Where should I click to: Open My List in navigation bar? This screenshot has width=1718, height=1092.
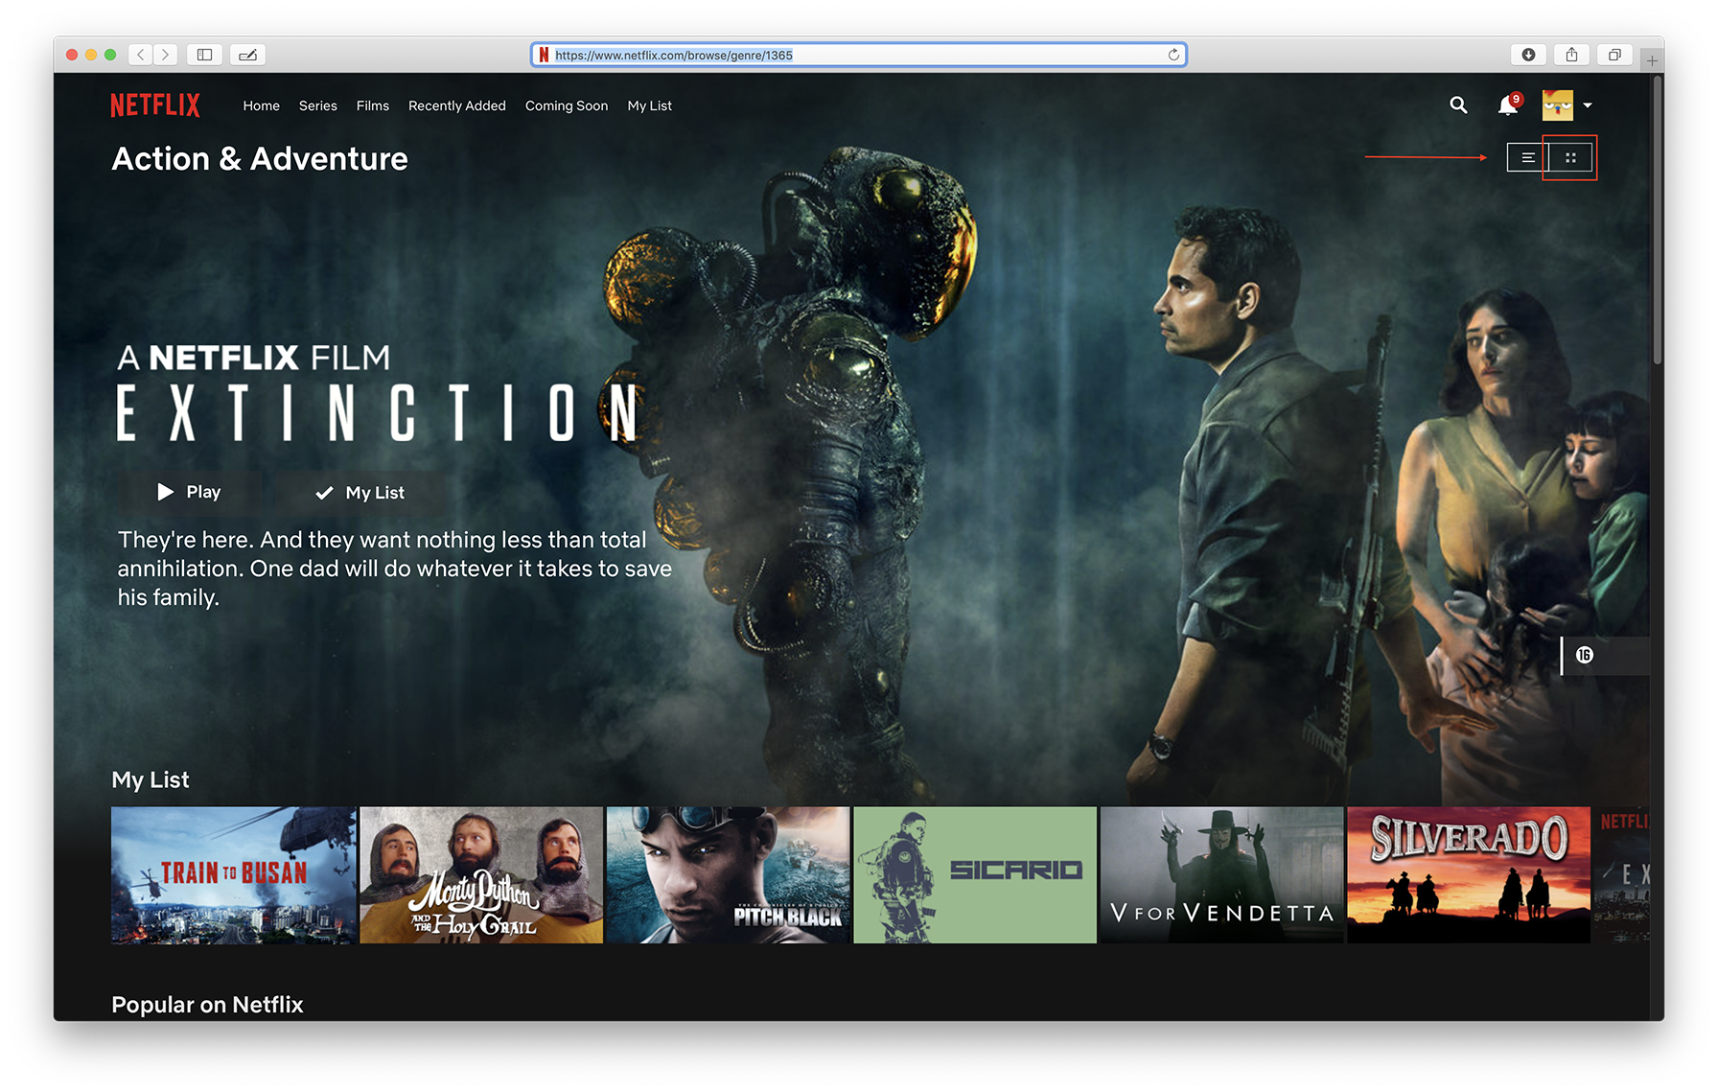click(650, 105)
